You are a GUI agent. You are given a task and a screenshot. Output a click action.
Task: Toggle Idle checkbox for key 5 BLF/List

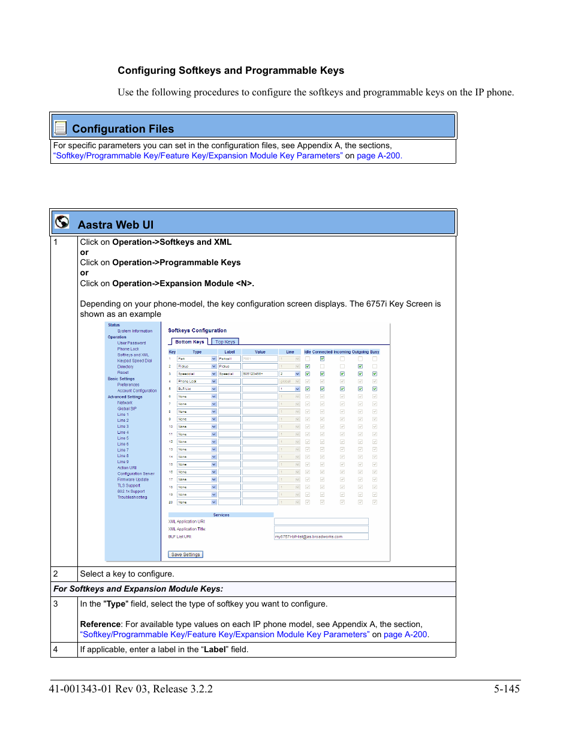(x=308, y=389)
